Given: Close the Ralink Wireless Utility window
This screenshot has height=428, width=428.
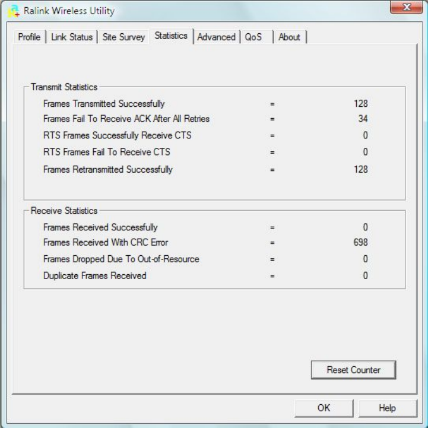Looking at the screenshot, I should (x=407, y=7).
